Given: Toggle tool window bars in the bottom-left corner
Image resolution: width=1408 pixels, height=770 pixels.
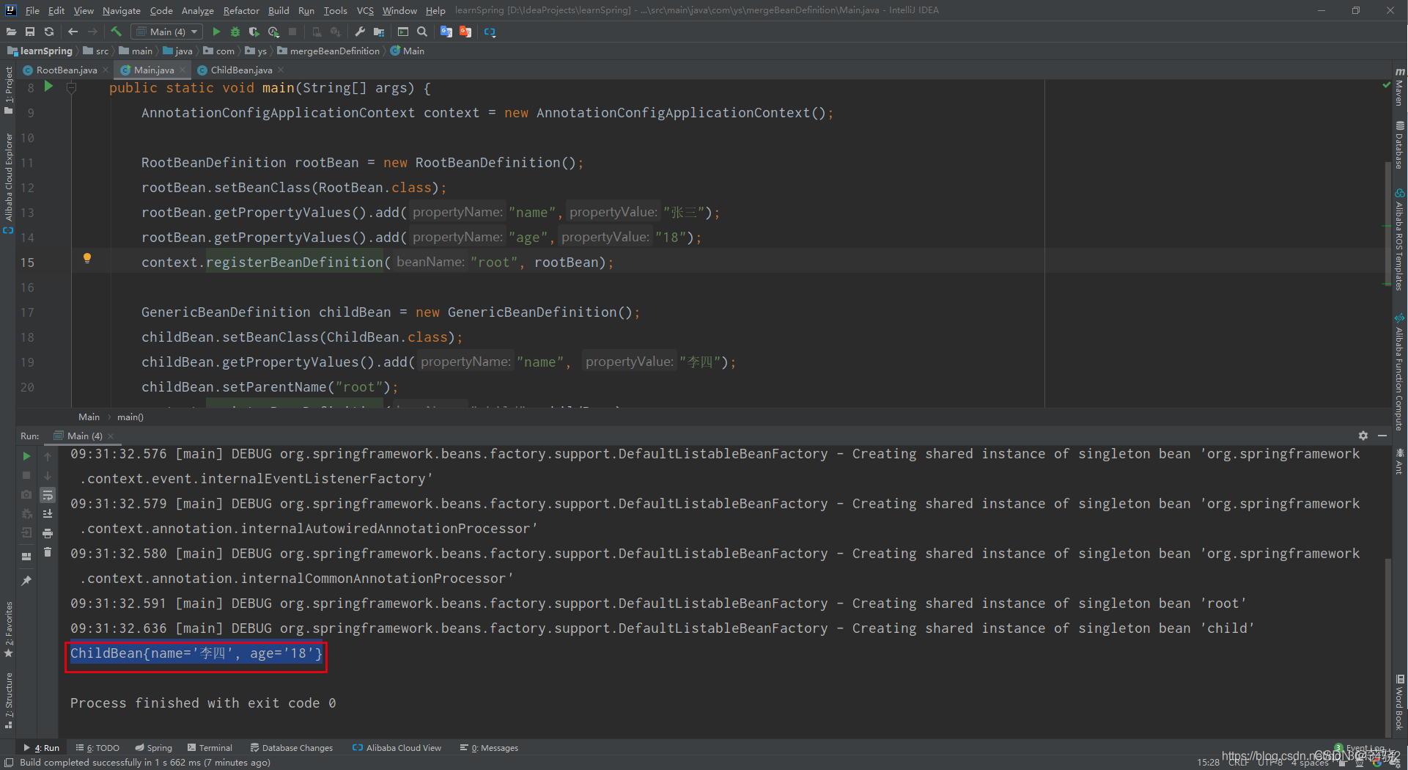Looking at the screenshot, I should 9,763.
